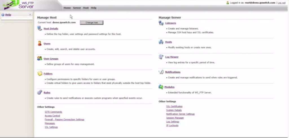Go to the Home menu item
The width and height of the screenshot is (289, 138).
click(67, 8)
